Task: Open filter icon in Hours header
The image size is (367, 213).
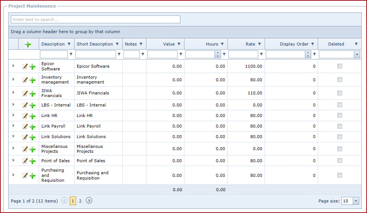Action: click(x=222, y=44)
